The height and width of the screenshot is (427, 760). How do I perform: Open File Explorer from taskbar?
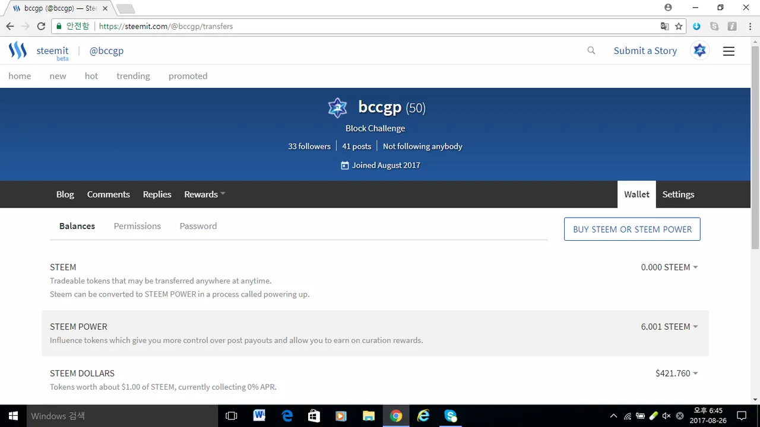click(x=369, y=416)
